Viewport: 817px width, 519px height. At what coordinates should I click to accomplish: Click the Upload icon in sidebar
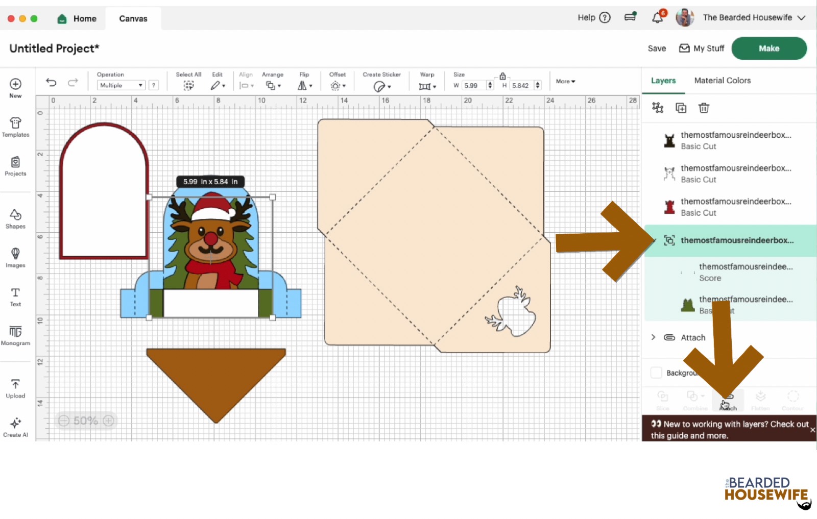[15, 388]
